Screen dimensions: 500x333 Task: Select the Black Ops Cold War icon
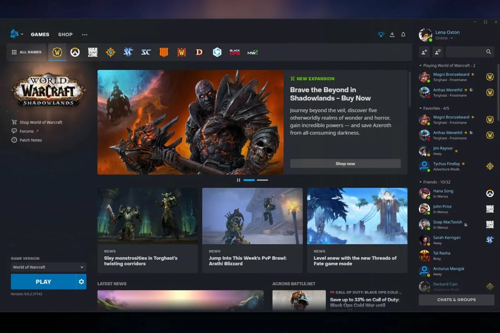tap(235, 52)
